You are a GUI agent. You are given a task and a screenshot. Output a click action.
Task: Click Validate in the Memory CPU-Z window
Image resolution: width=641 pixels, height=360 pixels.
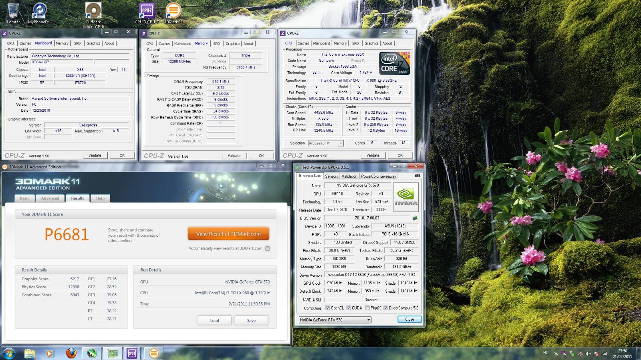point(234,156)
